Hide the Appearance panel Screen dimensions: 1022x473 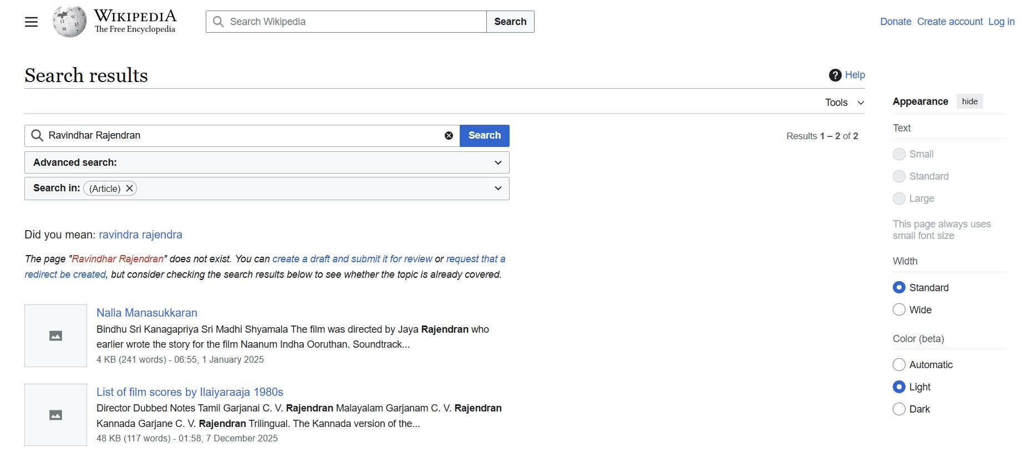[969, 101]
